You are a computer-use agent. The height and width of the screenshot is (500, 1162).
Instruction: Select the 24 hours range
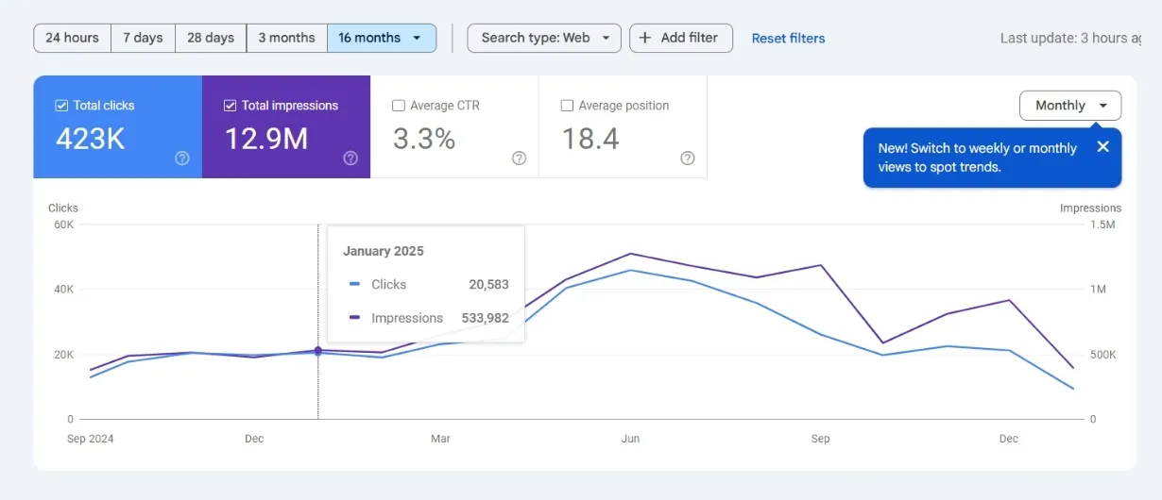tap(72, 38)
